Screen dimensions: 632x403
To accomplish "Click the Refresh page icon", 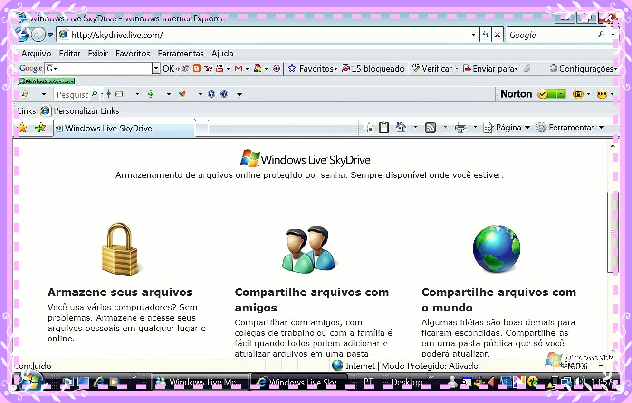I will (485, 35).
